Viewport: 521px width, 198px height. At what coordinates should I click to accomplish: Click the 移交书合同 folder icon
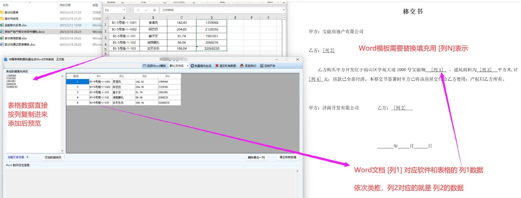click(2, 19)
